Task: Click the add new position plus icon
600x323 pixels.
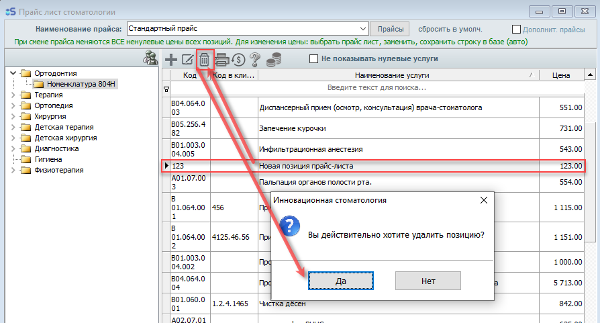Action: point(172,59)
